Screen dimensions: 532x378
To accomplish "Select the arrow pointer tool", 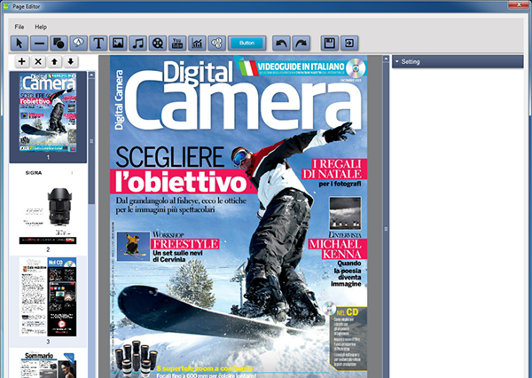I will [19, 43].
